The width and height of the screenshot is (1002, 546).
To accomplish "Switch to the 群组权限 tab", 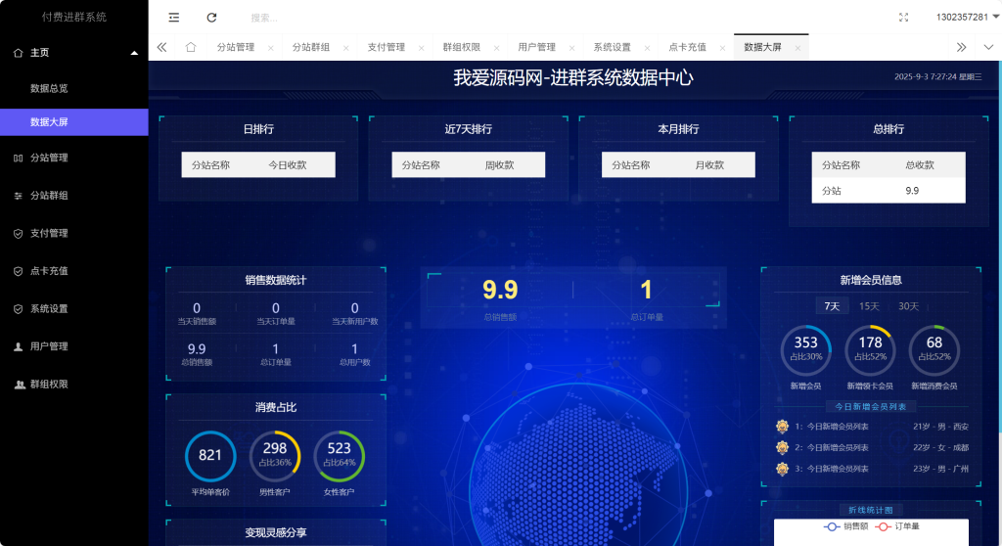I will (x=462, y=47).
